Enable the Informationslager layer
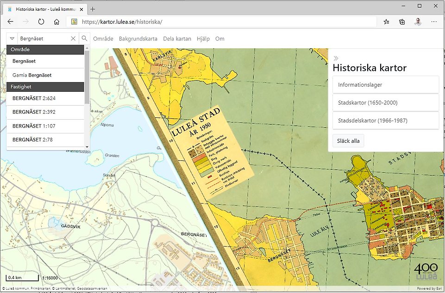The image size is (445, 293). tap(386, 84)
